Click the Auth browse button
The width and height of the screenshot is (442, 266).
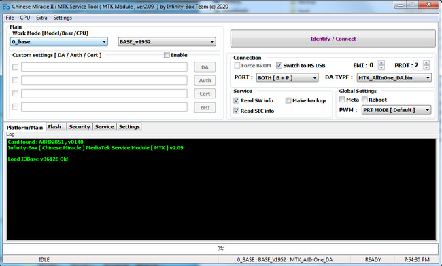point(205,81)
